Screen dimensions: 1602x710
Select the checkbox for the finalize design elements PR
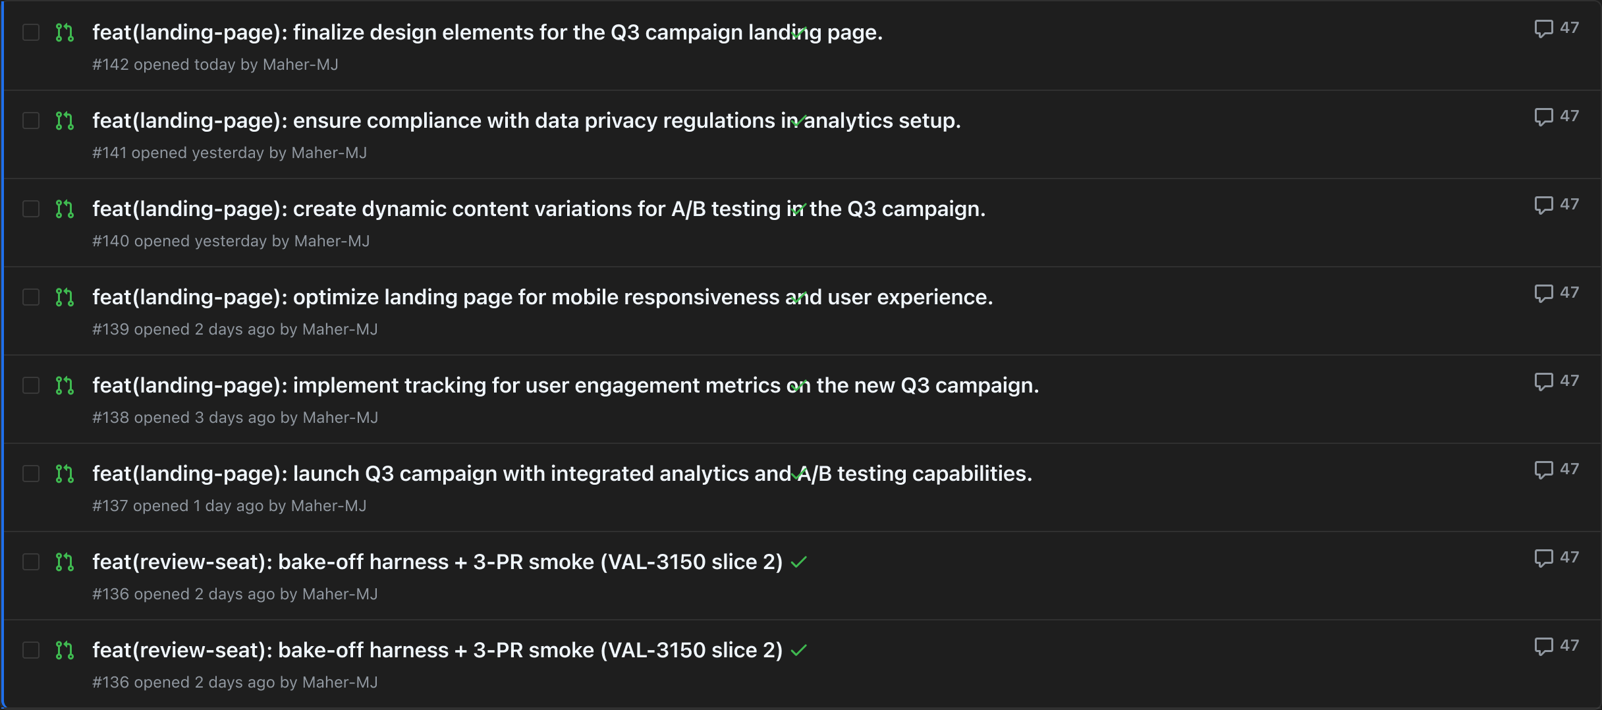[x=31, y=32]
